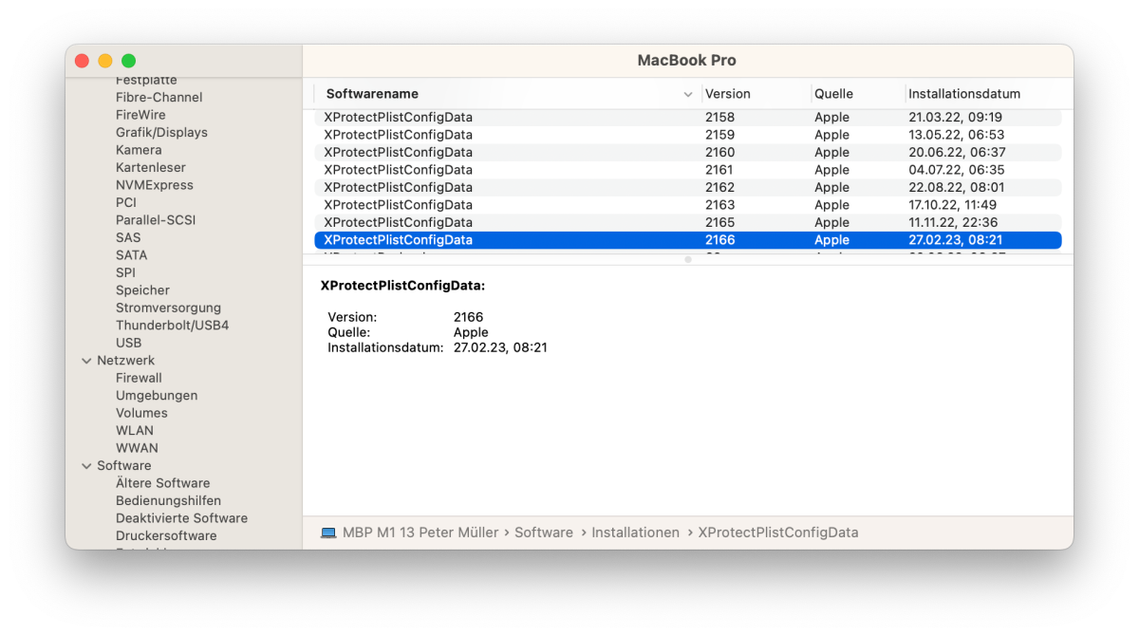The width and height of the screenshot is (1139, 636).
Task: Select NVMExpress in sidebar
Action: click(155, 185)
